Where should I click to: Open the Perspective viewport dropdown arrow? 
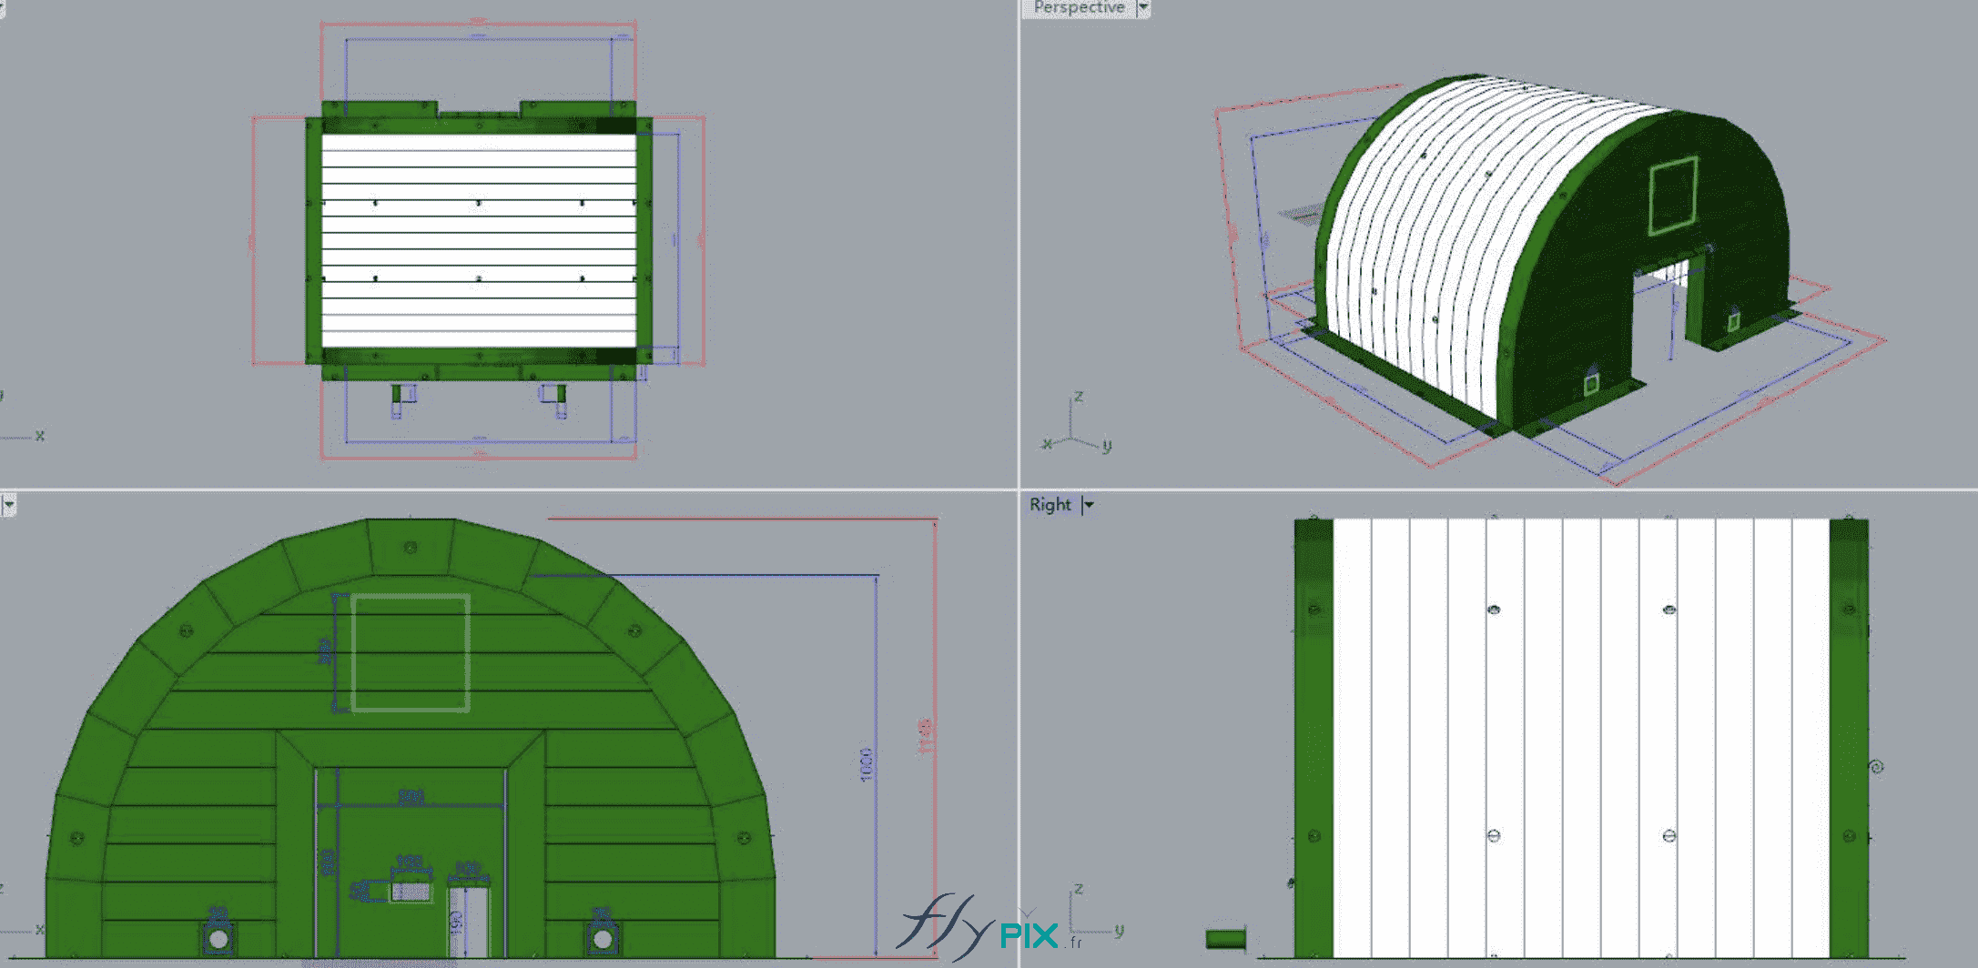point(1143,7)
